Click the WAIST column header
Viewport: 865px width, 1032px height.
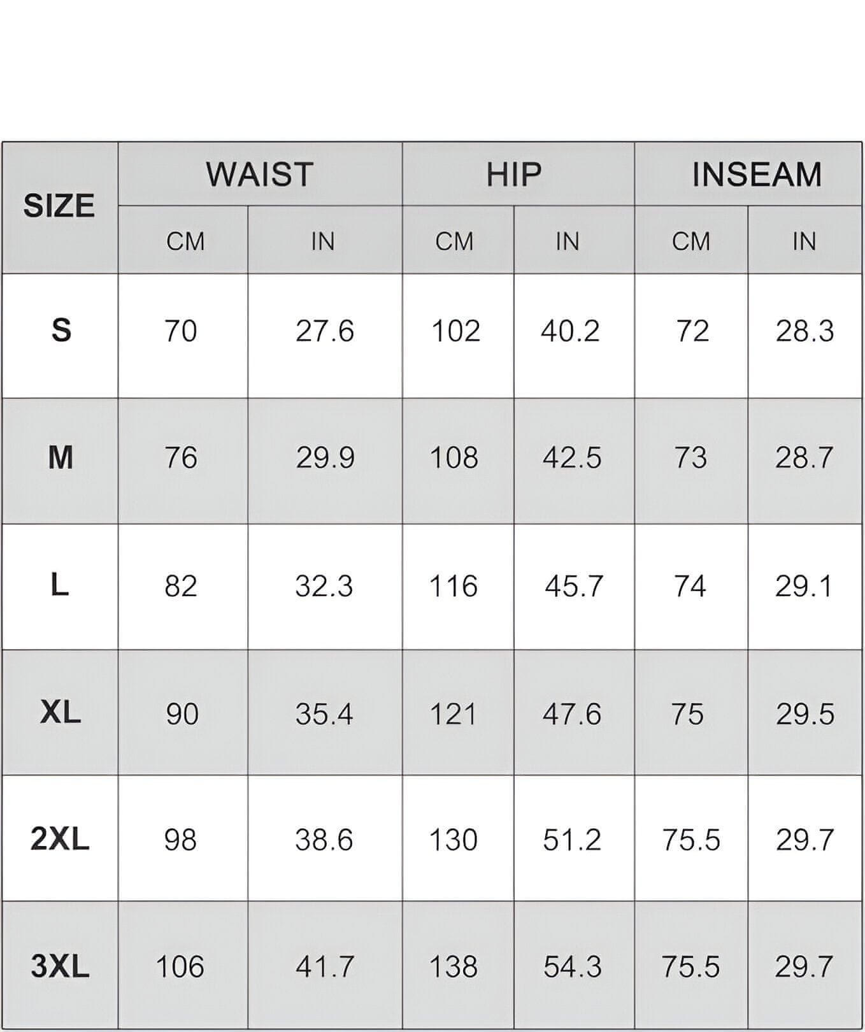260,175
